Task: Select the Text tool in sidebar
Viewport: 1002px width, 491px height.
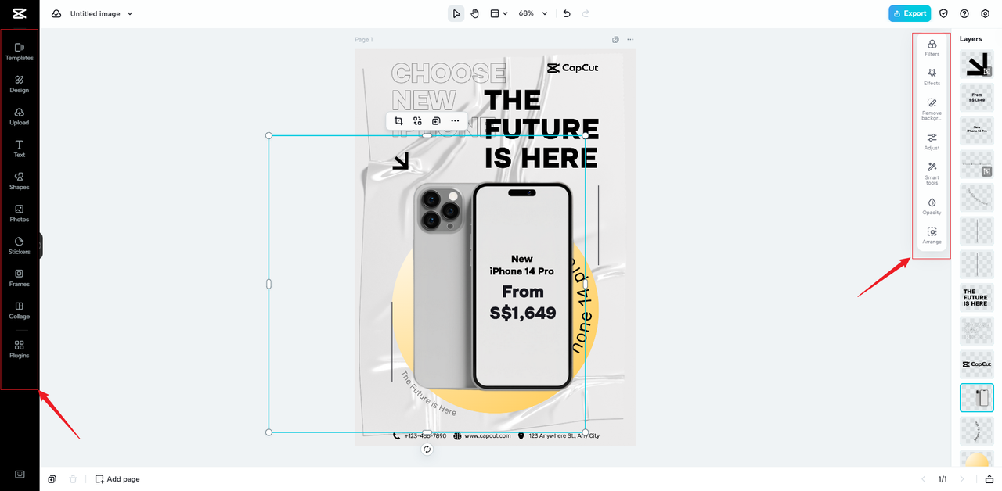Action: [x=20, y=149]
